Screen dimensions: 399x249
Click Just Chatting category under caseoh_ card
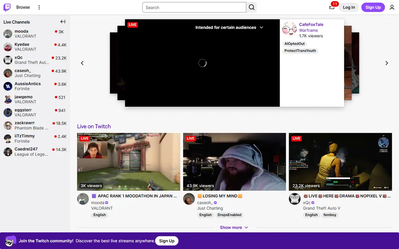[x=210, y=208]
